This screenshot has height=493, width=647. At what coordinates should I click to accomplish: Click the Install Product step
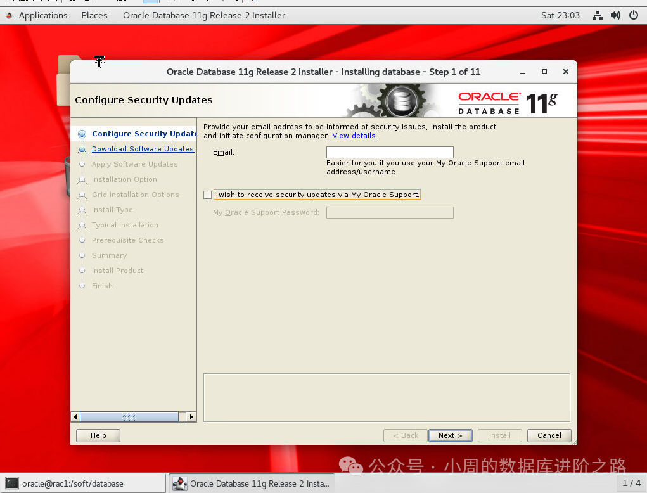tap(118, 271)
